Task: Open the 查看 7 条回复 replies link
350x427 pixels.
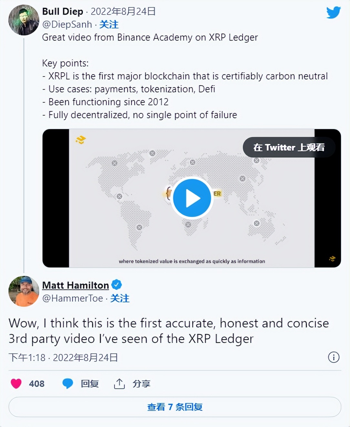Action: click(175, 407)
